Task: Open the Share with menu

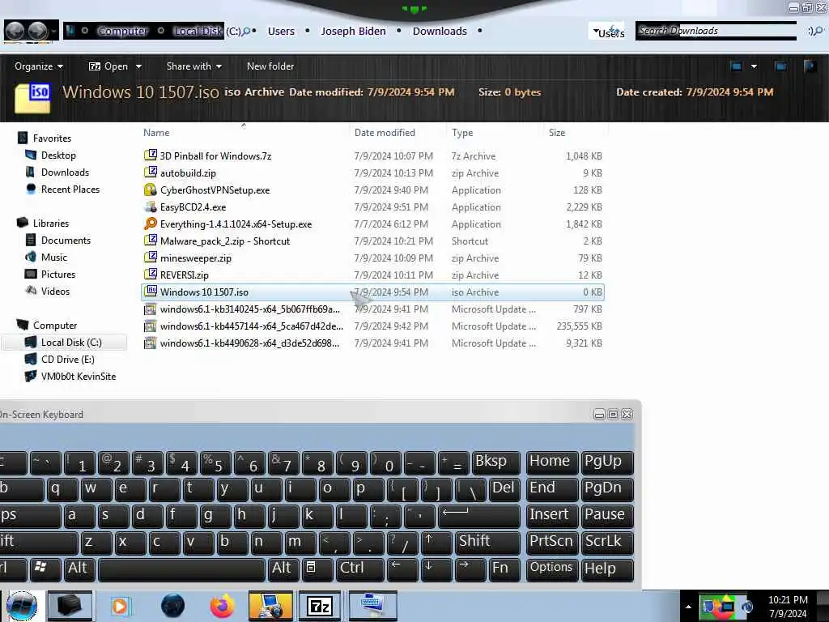Action: click(193, 66)
